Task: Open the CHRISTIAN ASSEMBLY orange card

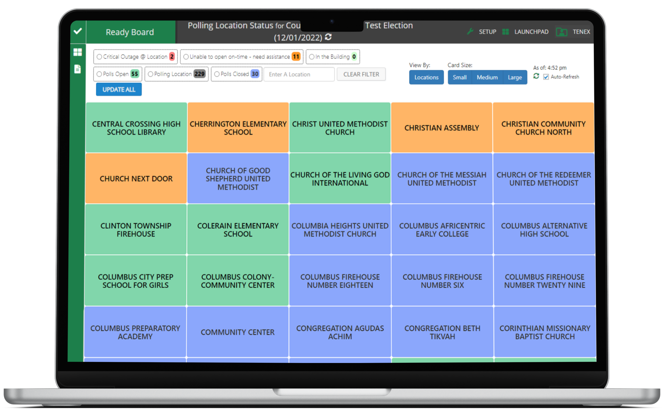Action: [442, 128]
